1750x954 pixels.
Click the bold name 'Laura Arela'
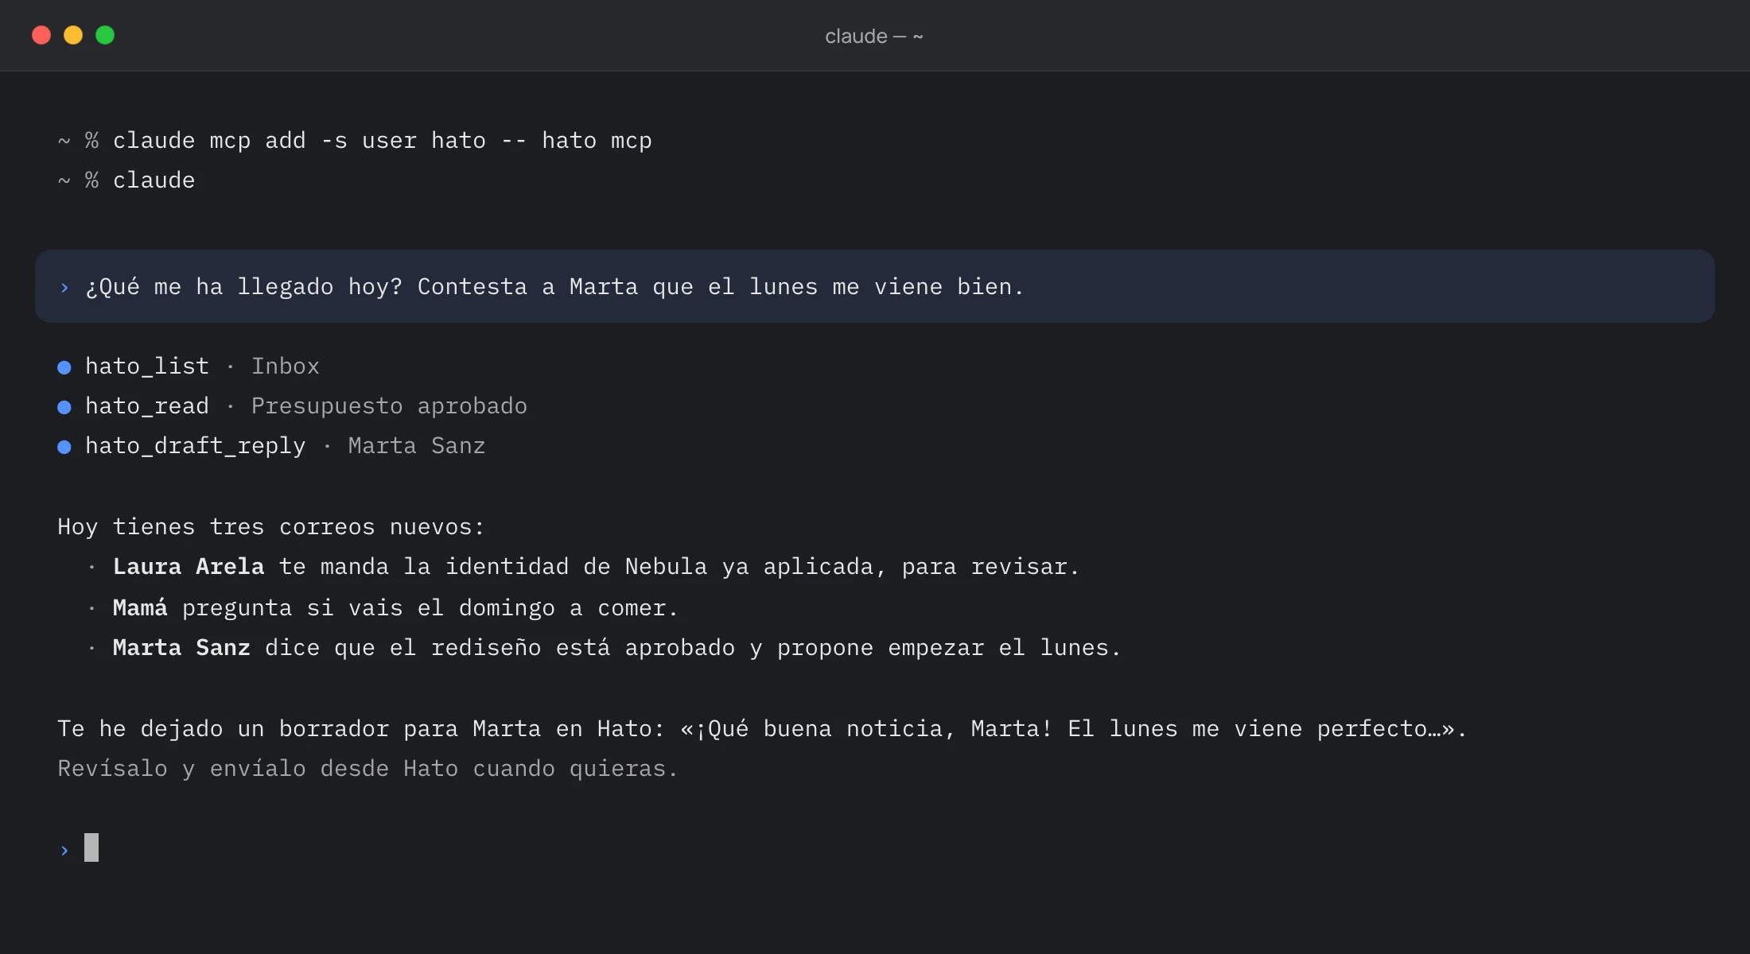pyautogui.click(x=189, y=567)
